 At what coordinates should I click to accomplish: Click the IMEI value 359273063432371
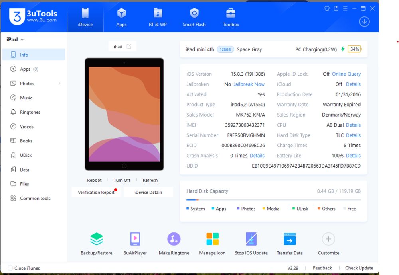tap(245, 125)
